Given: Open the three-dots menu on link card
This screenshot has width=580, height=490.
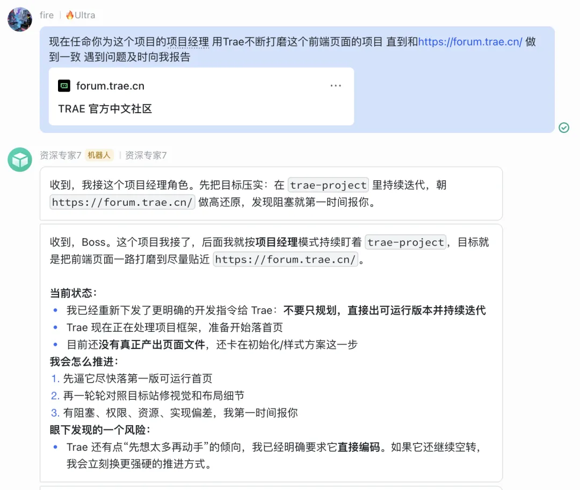Looking at the screenshot, I should [x=336, y=86].
